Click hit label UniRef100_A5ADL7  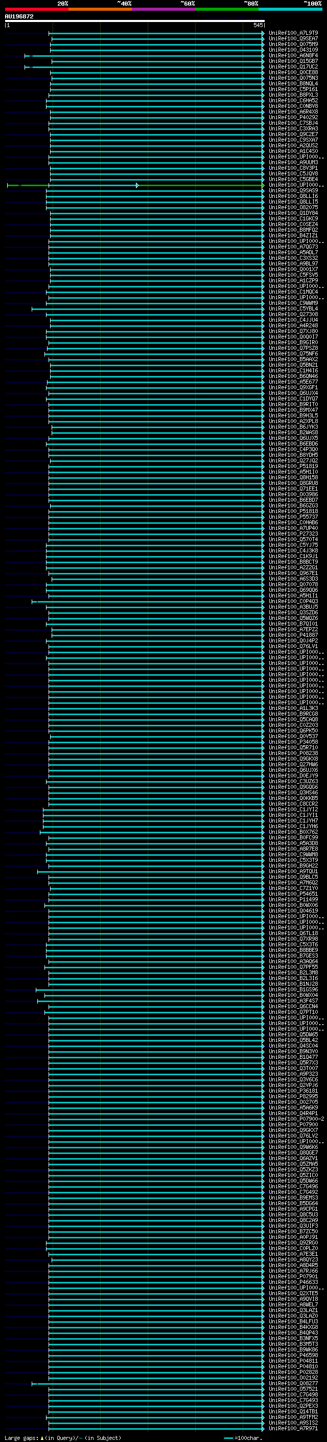(x=293, y=253)
